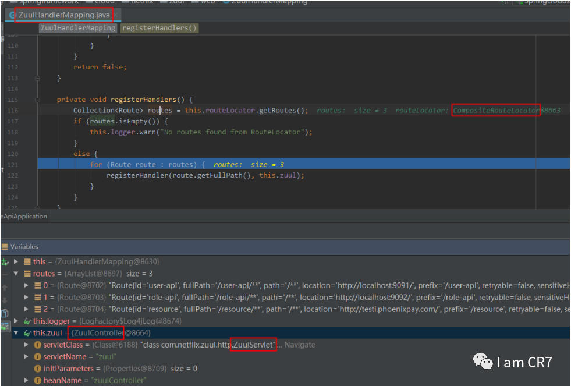571x386 pixels.
Task: Select the this.zuul variable row
Action: pyautogui.click(x=290, y=333)
